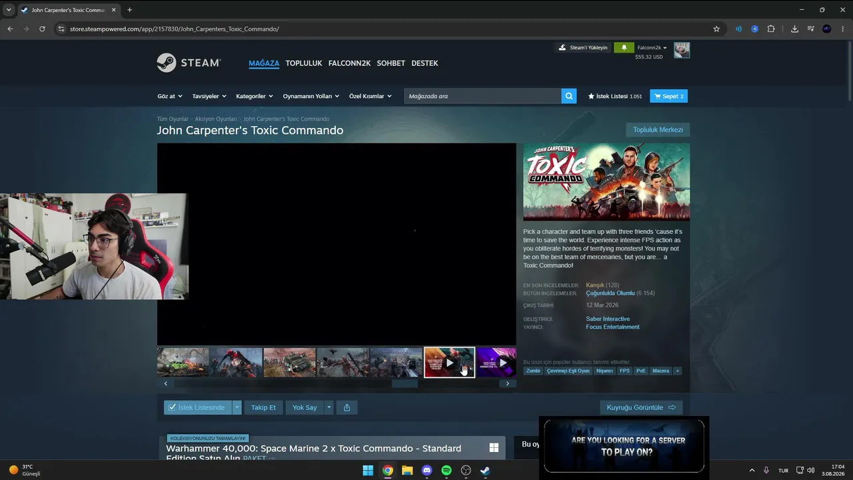
Task: Open Chrome's three-dot menu
Action: [843, 29]
